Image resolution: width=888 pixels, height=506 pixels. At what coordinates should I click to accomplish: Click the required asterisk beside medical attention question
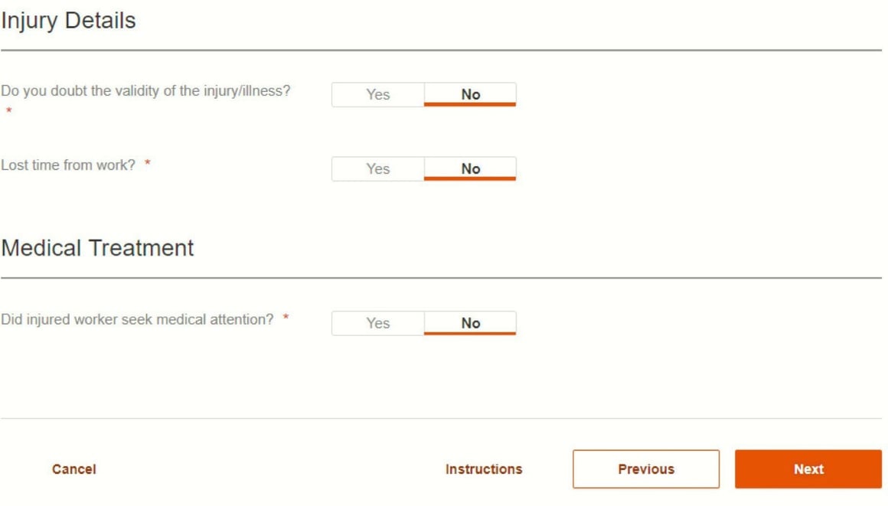pyautogui.click(x=286, y=318)
